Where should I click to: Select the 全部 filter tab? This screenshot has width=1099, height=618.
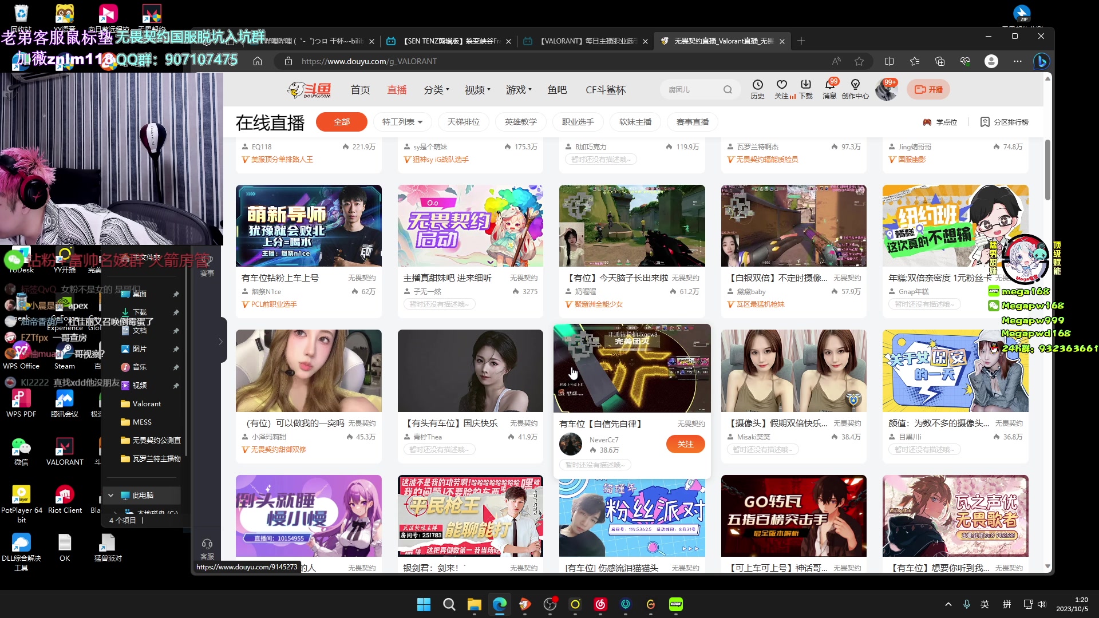[x=342, y=122]
